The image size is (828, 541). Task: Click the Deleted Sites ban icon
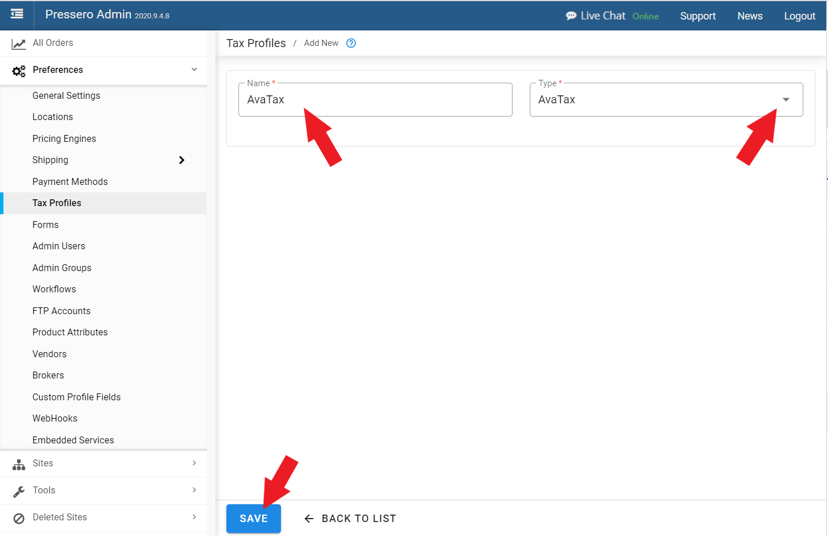click(19, 519)
